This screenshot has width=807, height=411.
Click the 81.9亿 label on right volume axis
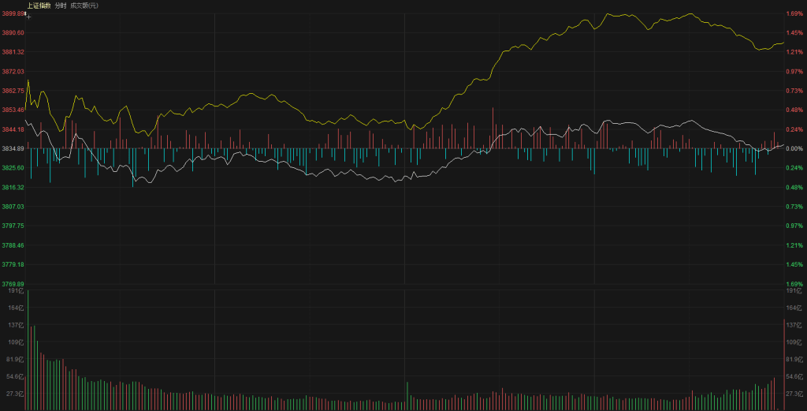794,359
